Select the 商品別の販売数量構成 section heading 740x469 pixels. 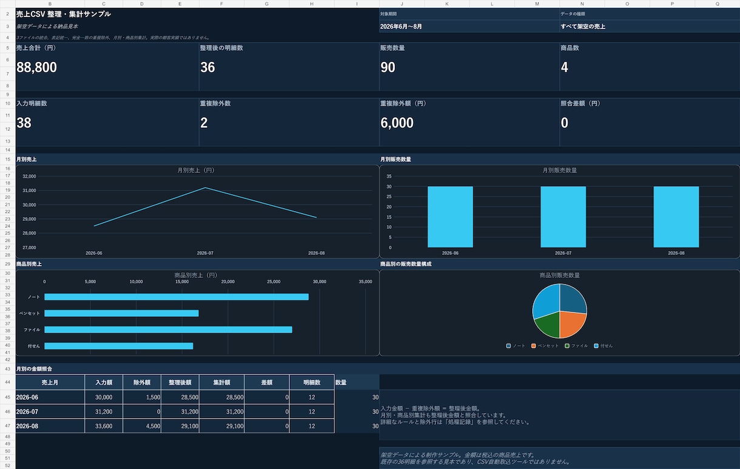(x=406, y=264)
